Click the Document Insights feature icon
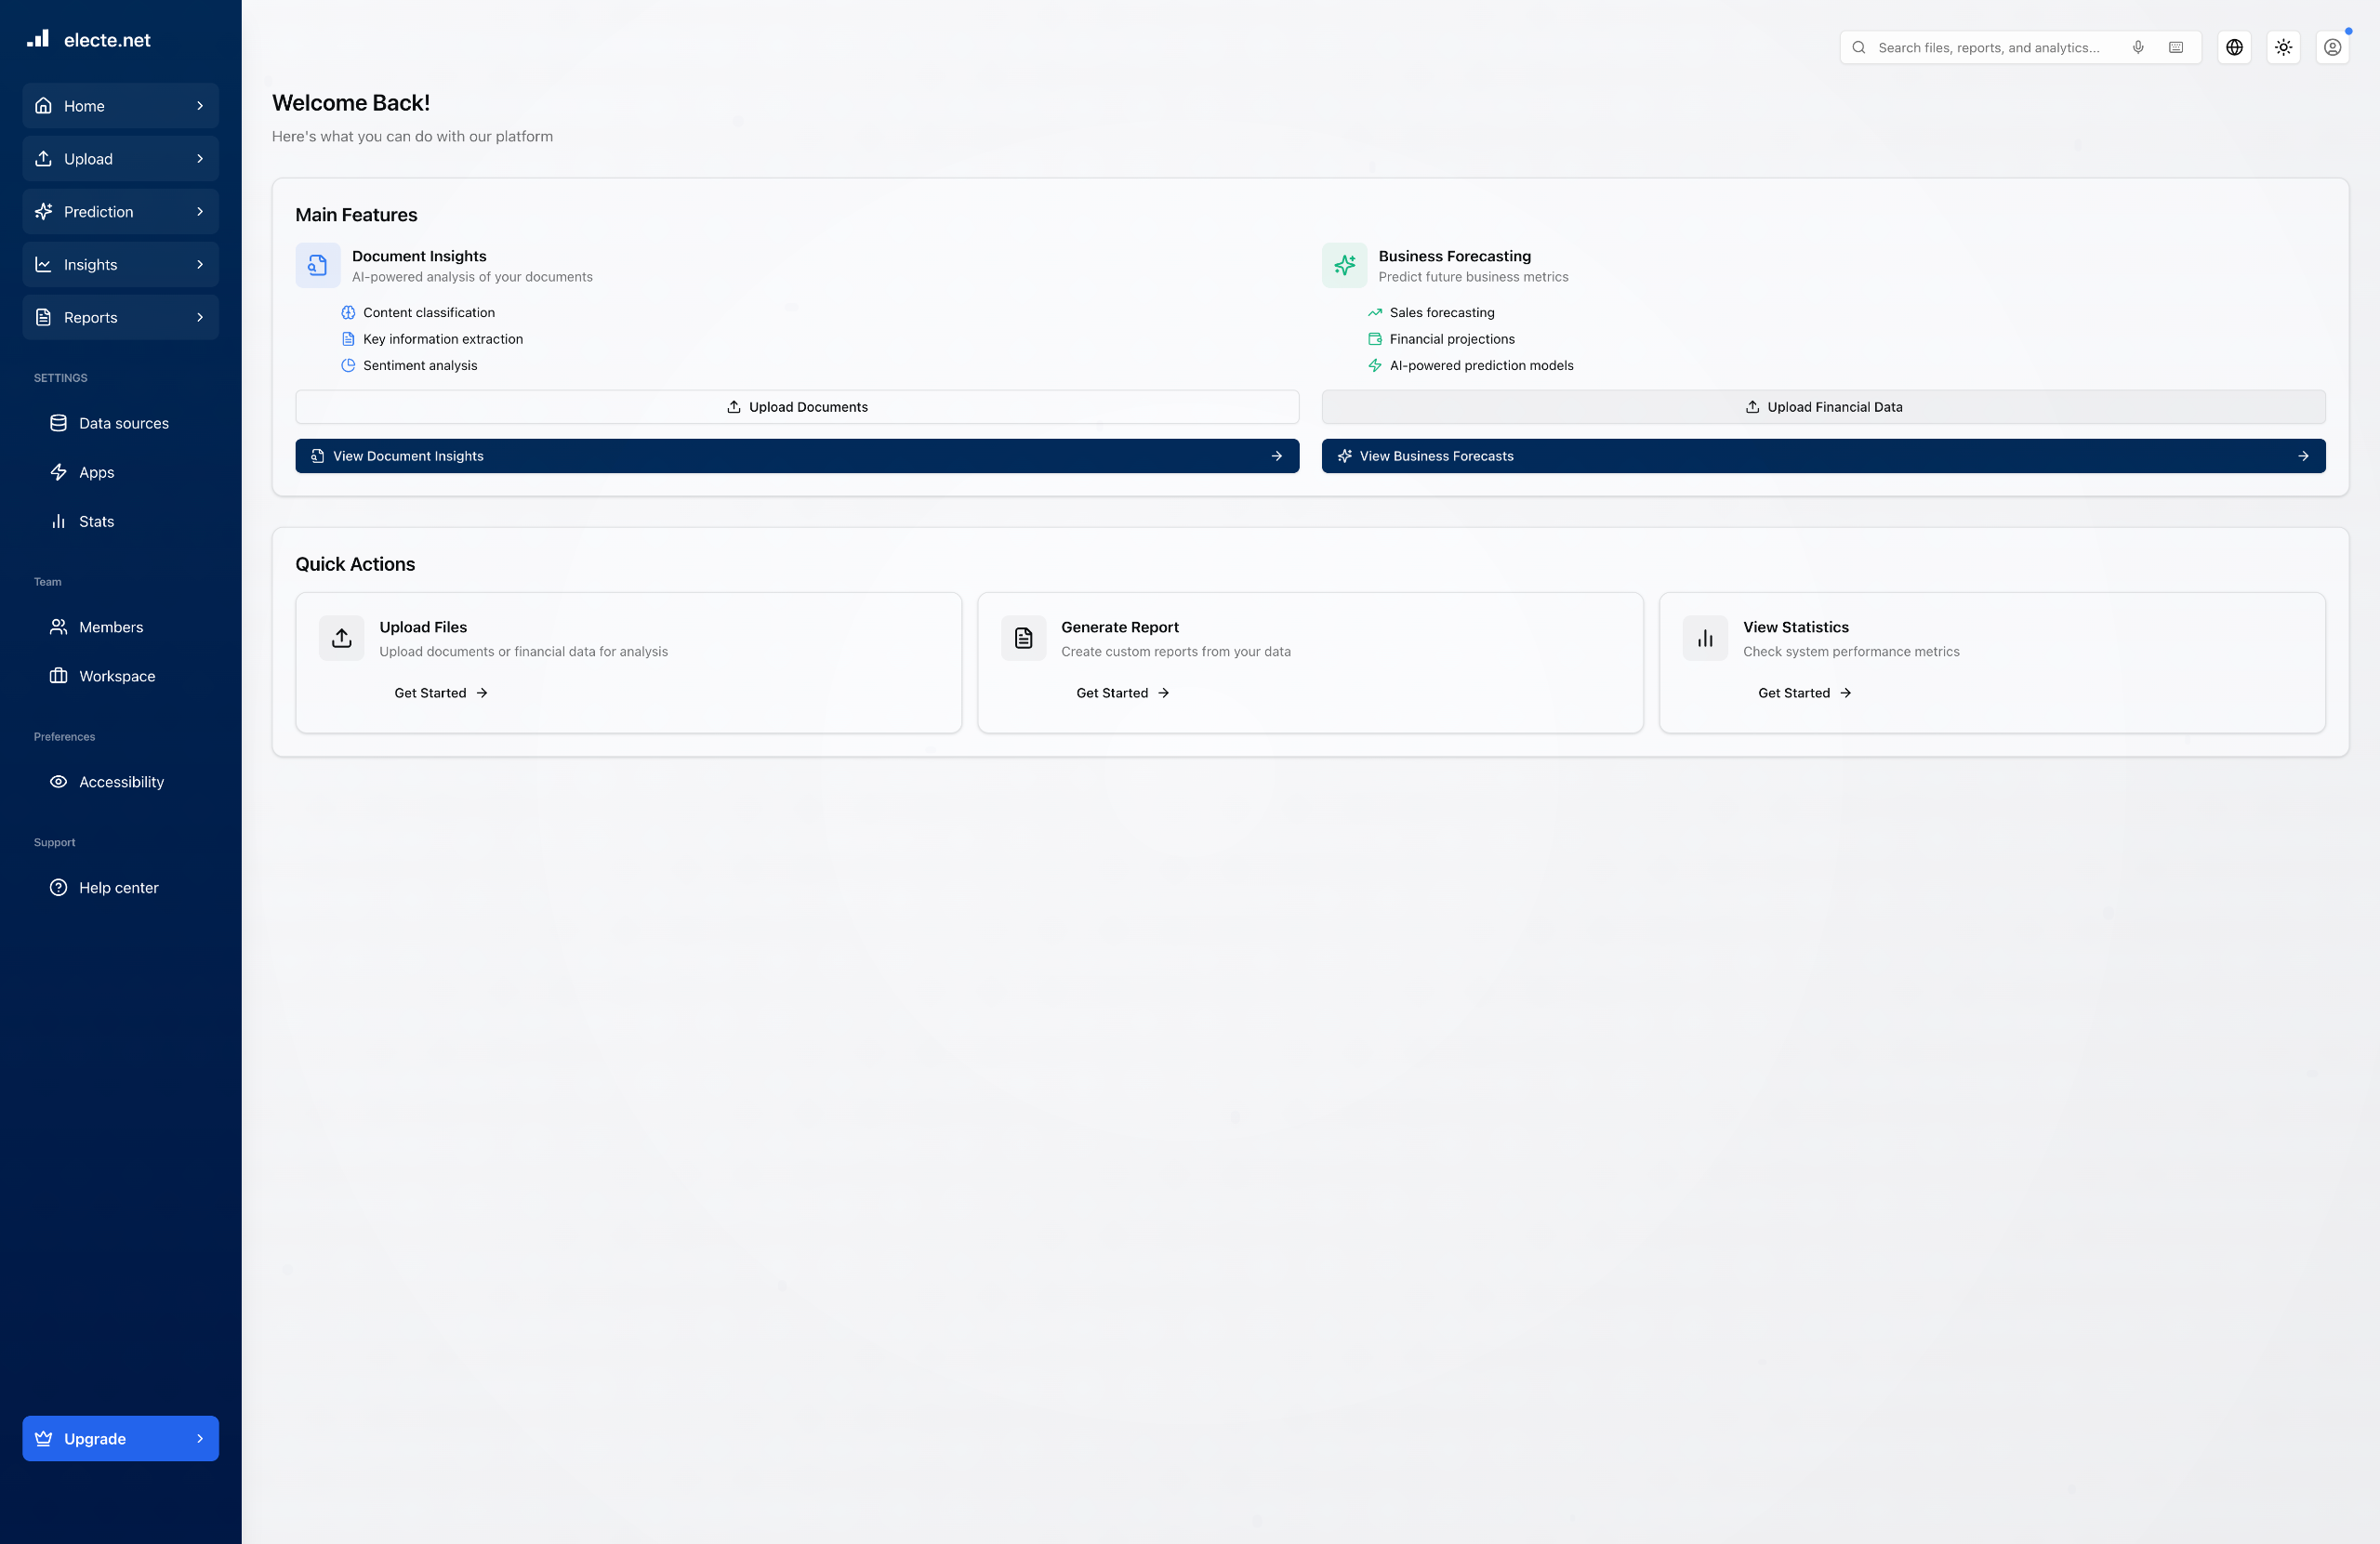Viewport: 2380px width, 1544px height. point(318,265)
